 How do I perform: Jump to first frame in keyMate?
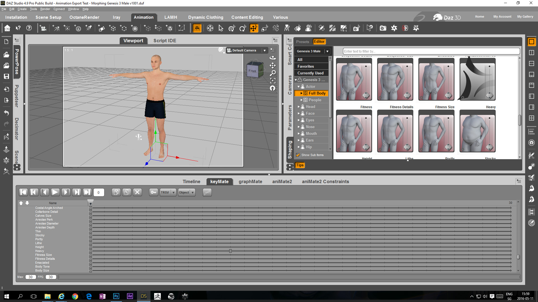pos(23,192)
